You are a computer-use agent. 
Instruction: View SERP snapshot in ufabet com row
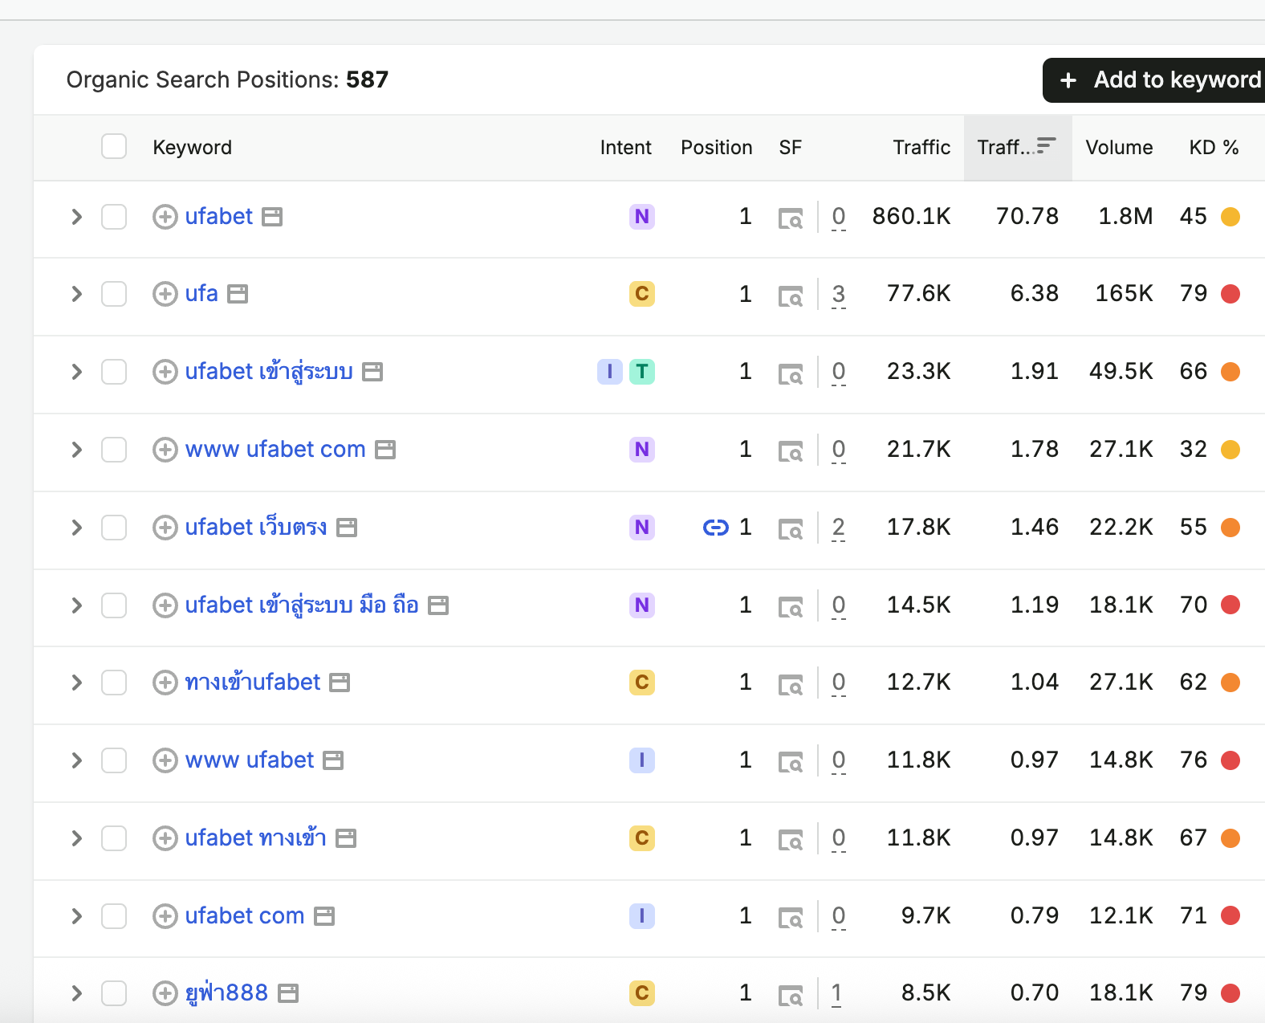pos(791,918)
